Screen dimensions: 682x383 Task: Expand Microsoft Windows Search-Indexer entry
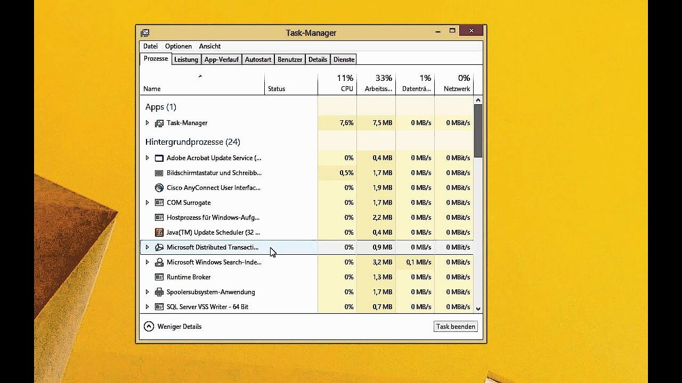coord(147,262)
